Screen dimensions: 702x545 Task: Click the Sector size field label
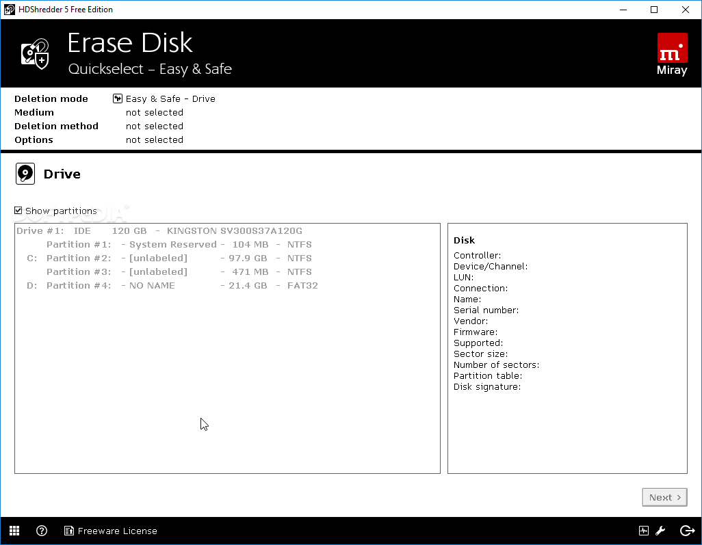[x=481, y=354]
